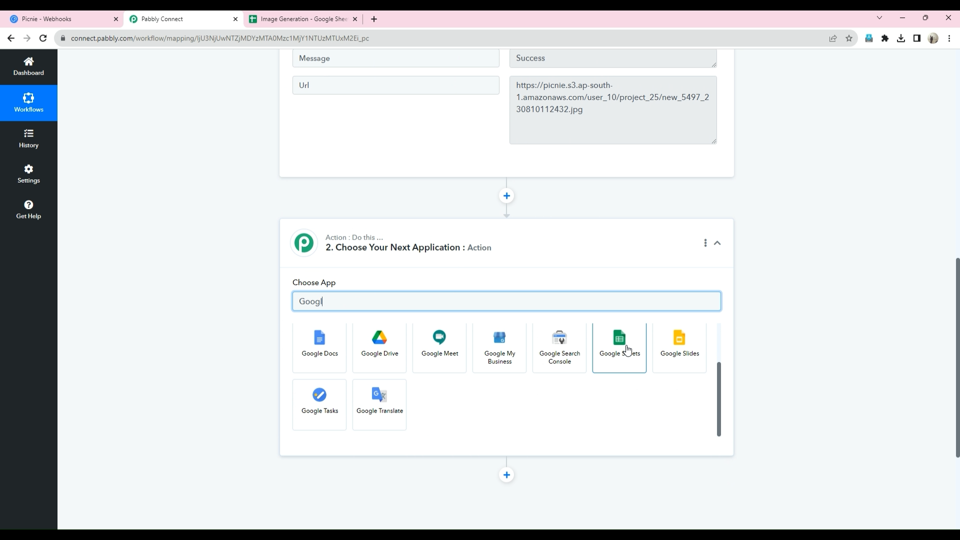
Task: Switch to the Image Generation Google Sheets tab
Action: [303, 19]
